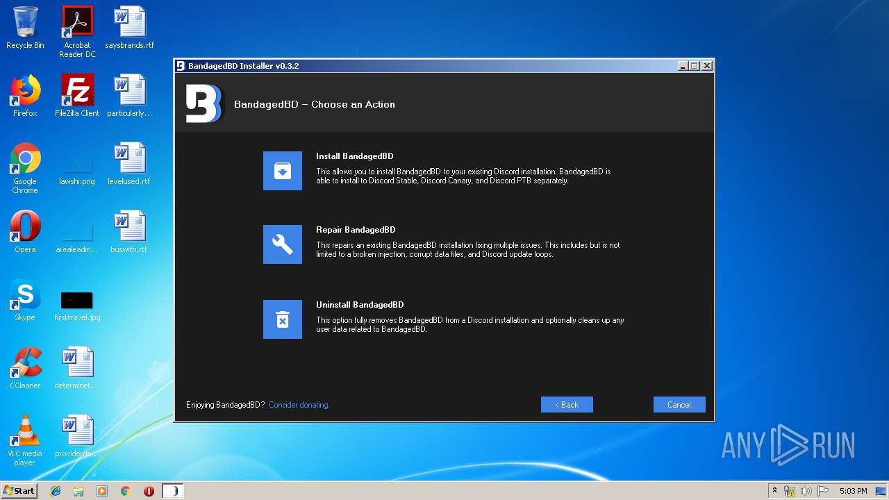Open the volume speaker tray icon
Screen dimensions: 889x500
(x=806, y=491)
